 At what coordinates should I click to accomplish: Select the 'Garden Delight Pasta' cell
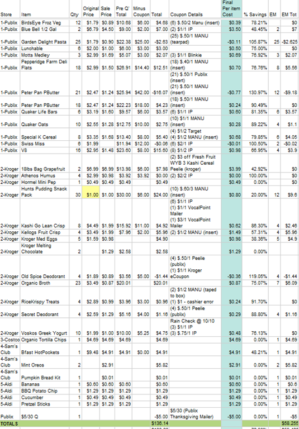(x=45, y=39)
